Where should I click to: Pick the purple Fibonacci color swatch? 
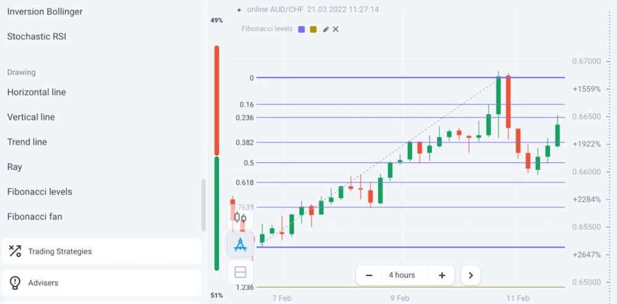(301, 29)
